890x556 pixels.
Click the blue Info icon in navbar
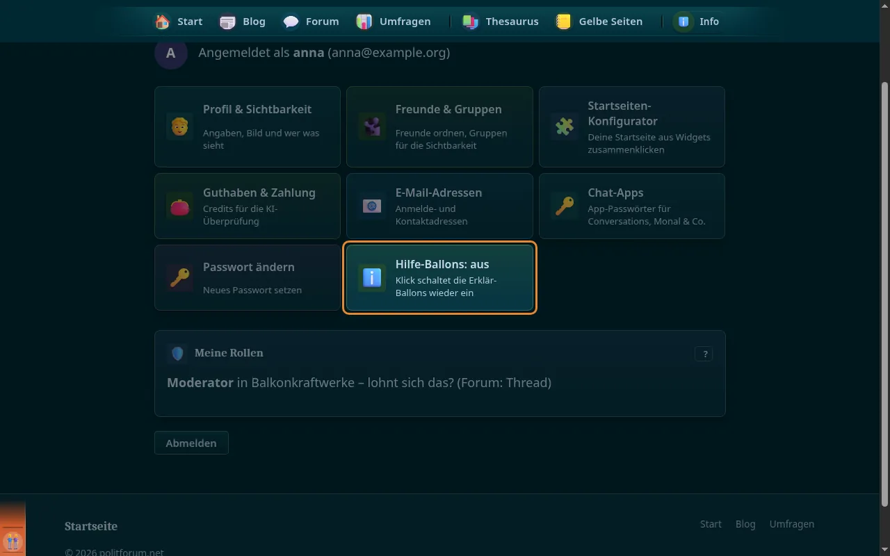[x=683, y=22]
